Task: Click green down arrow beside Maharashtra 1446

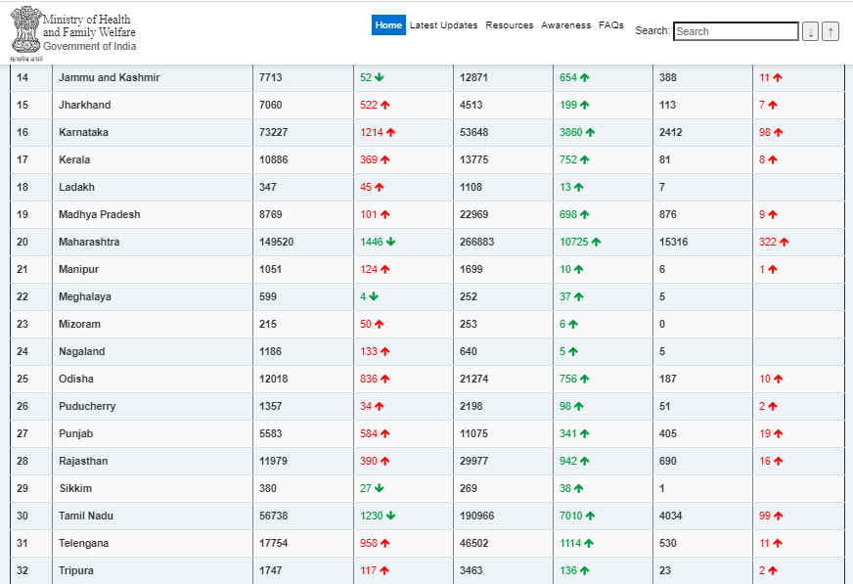Action: [x=390, y=242]
